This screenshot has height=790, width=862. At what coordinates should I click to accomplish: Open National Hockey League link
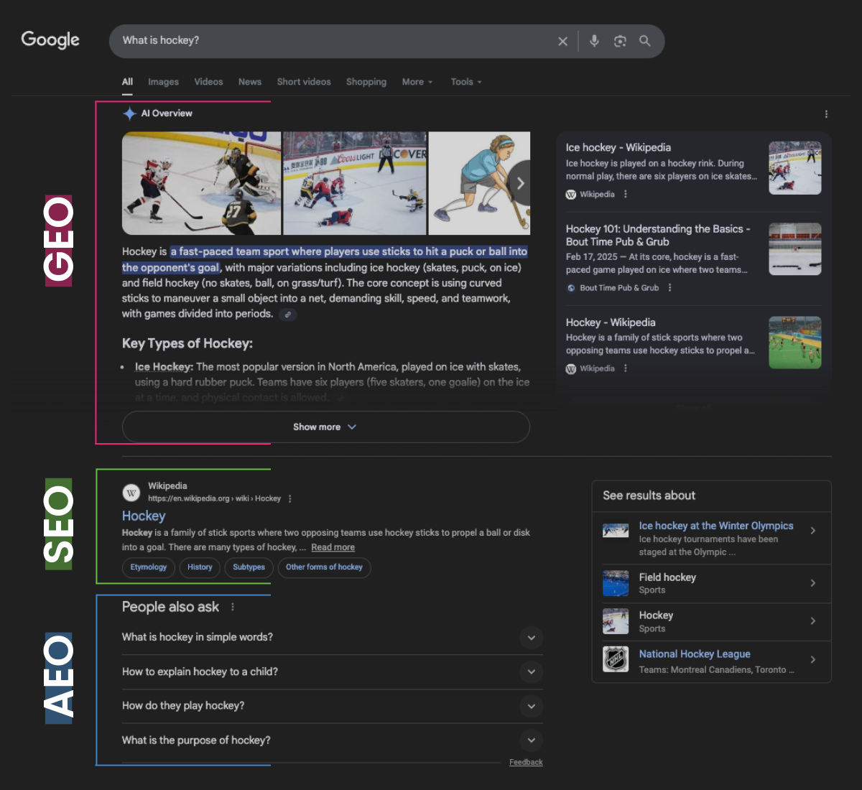[x=695, y=654]
